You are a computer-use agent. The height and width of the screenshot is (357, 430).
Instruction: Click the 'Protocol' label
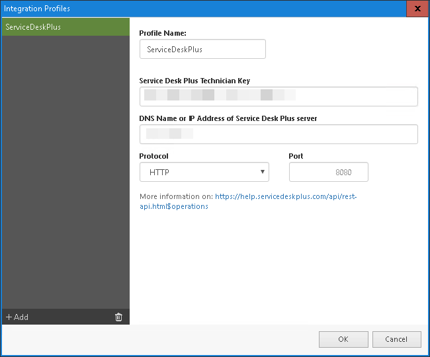point(153,156)
